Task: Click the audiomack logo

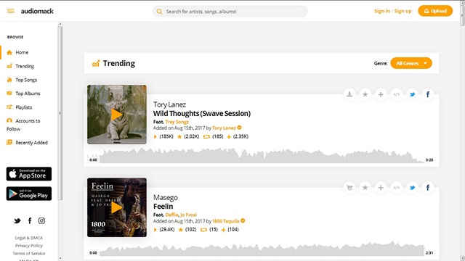Action: pyautogui.click(x=37, y=12)
